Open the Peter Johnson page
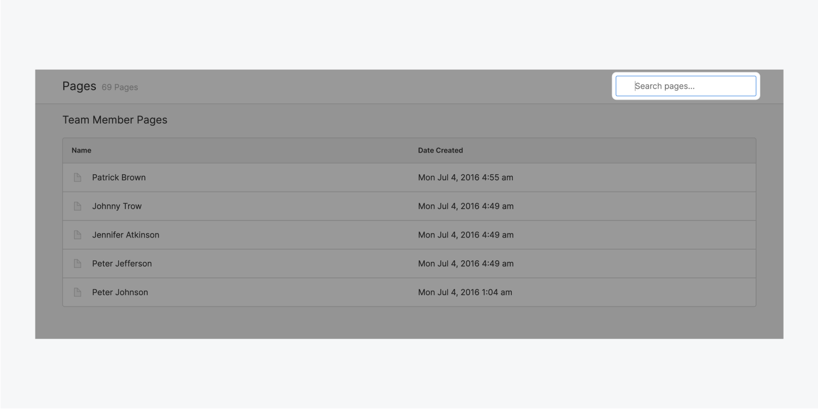 click(x=120, y=292)
